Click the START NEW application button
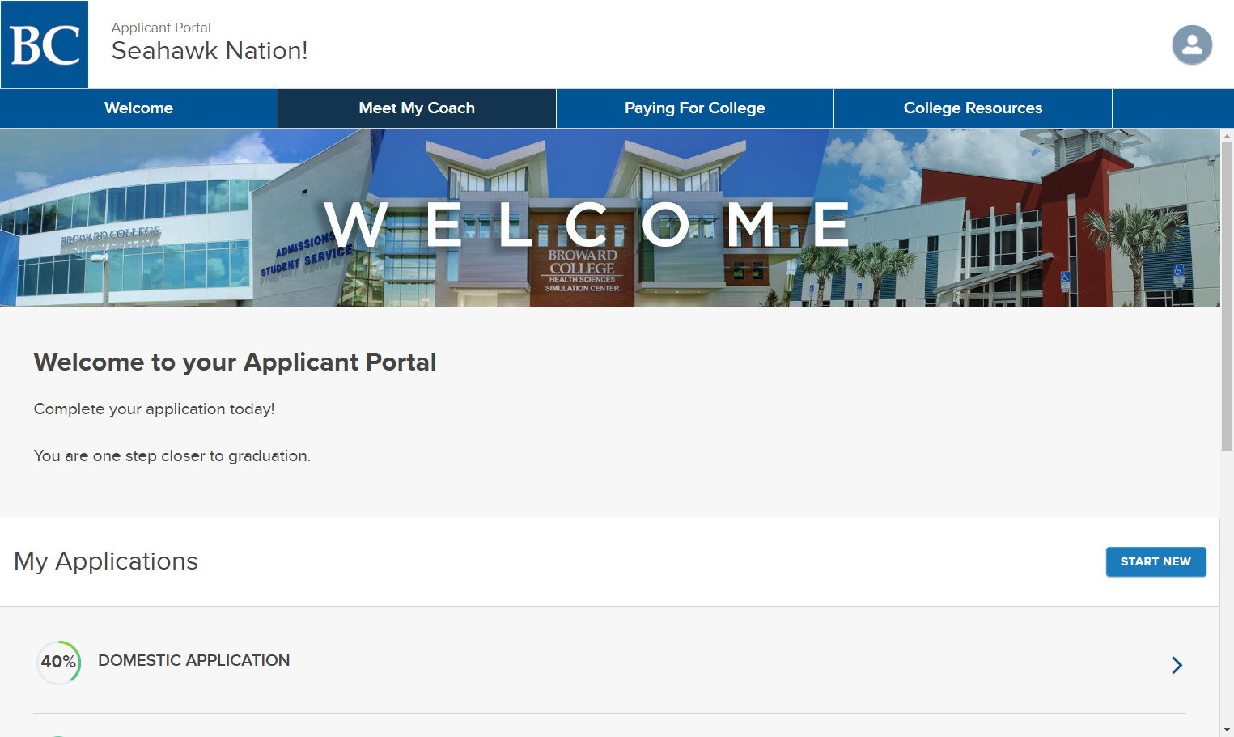Image resolution: width=1234 pixels, height=737 pixels. [1156, 561]
